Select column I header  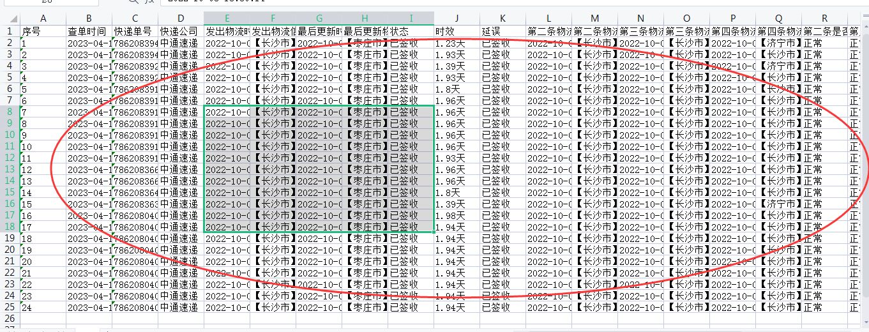point(411,19)
